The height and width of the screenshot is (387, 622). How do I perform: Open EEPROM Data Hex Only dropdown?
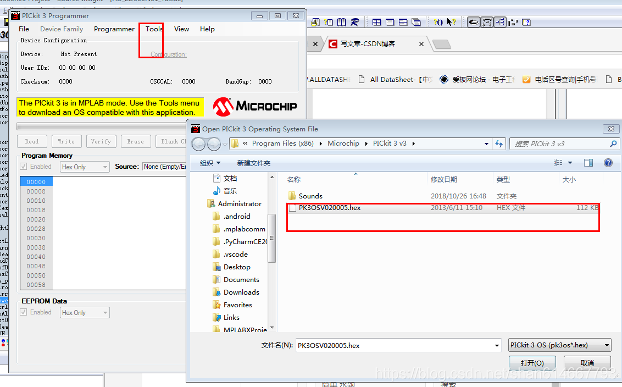coord(85,312)
